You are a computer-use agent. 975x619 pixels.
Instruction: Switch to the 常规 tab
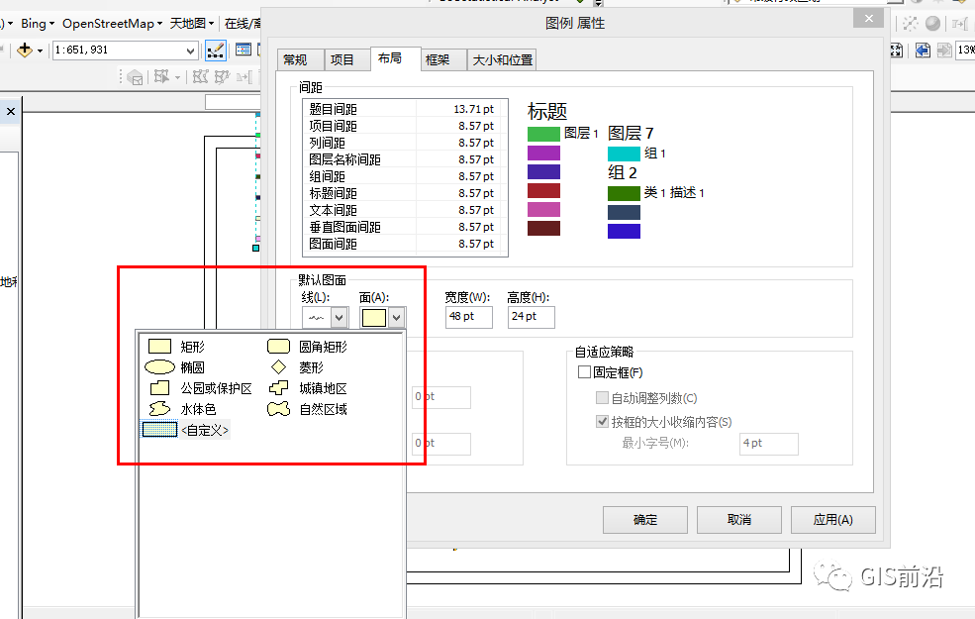300,59
